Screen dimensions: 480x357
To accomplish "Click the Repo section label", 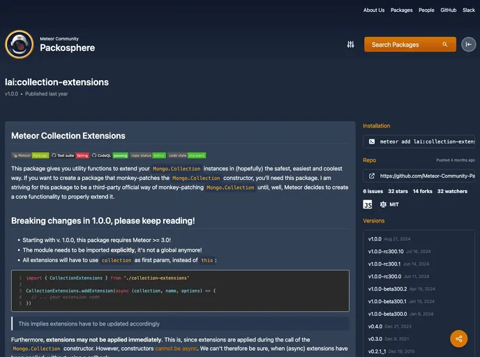I will point(369,160).
